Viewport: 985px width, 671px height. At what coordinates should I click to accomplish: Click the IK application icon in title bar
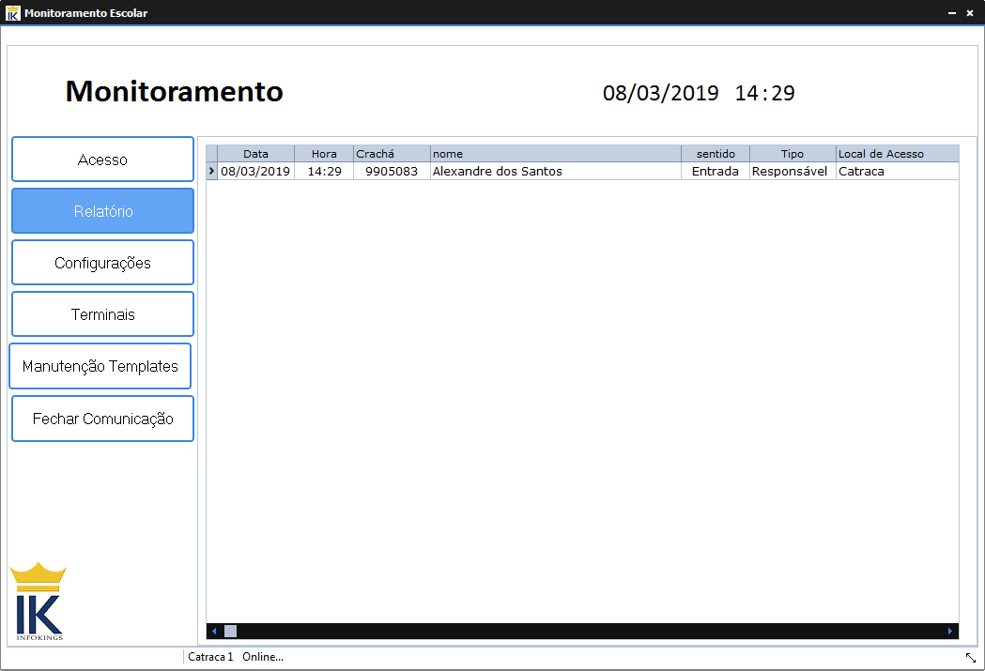tap(13, 12)
